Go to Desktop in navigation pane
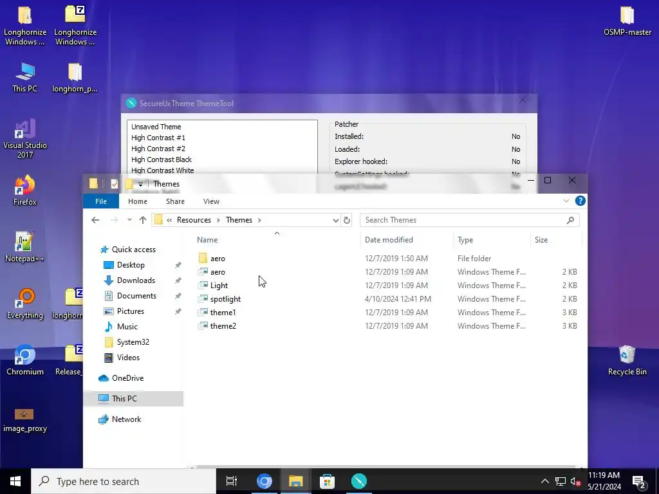The image size is (659, 494). [131, 265]
